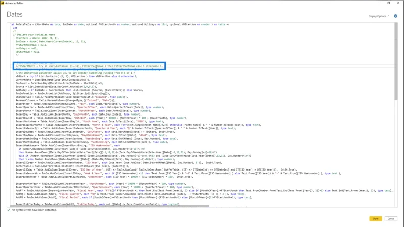Screen dimensions: 404x227
Task: Click the Cancel button
Action: (x=391, y=219)
